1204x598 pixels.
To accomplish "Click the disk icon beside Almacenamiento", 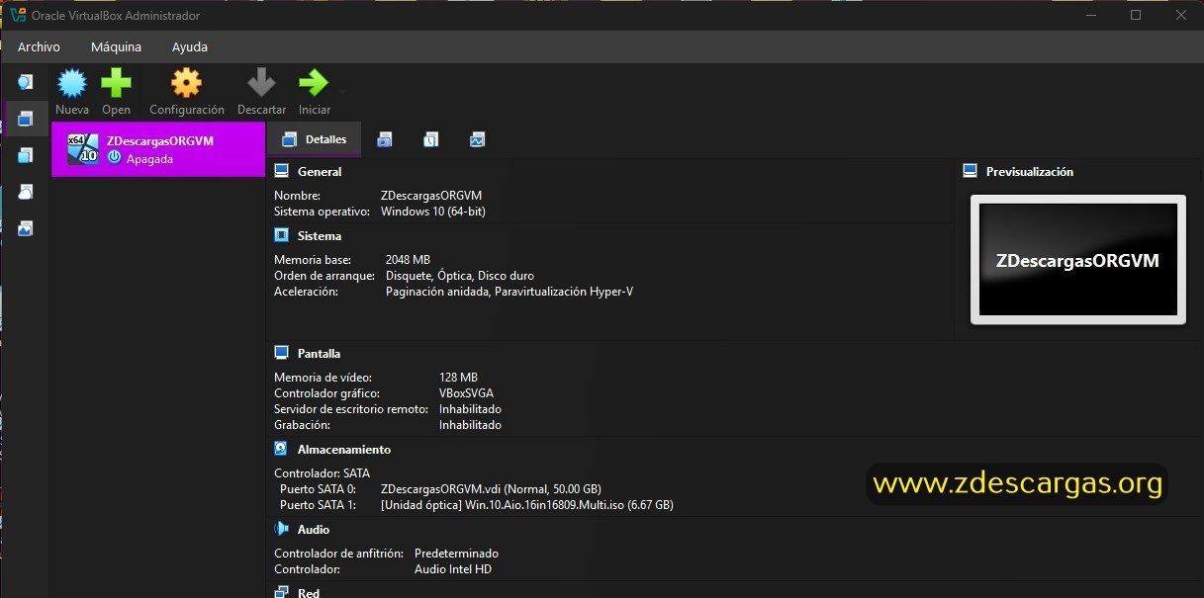I will click(x=281, y=449).
